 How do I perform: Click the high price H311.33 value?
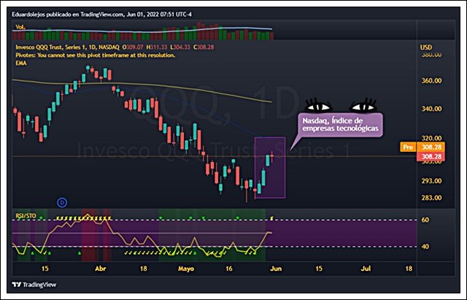(157, 47)
